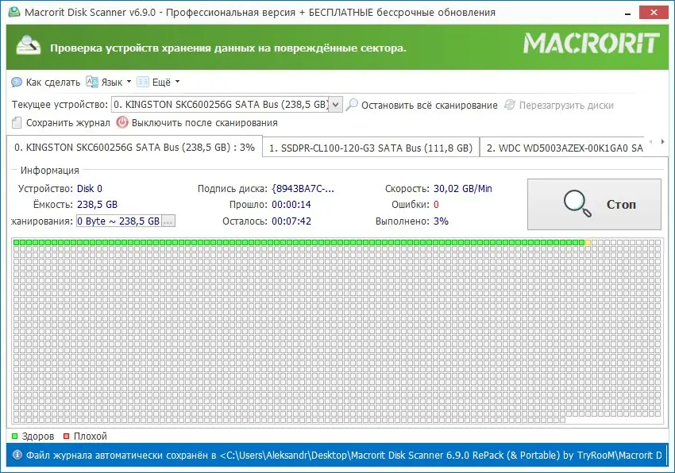Click the capacity value '238,5 GB'
The height and width of the screenshot is (473, 675).
click(98, 205)
